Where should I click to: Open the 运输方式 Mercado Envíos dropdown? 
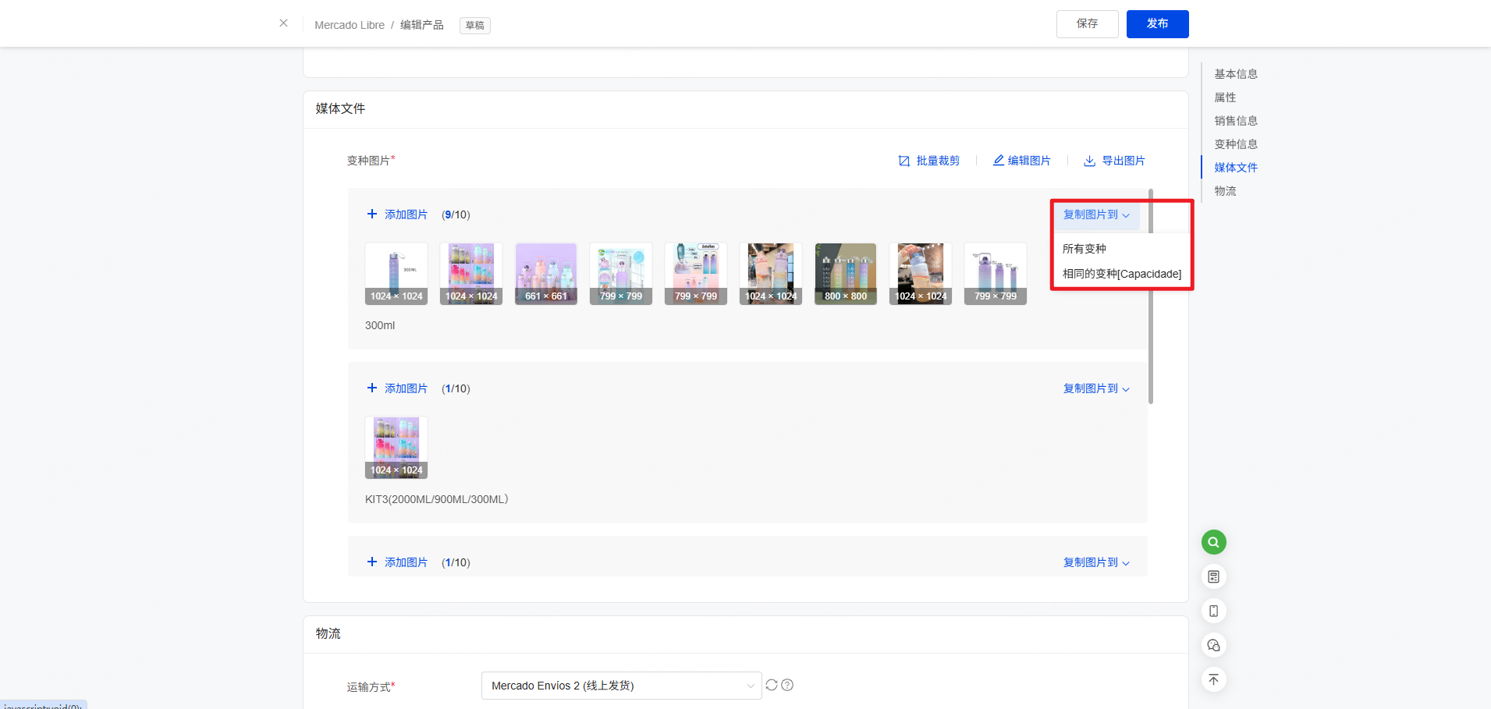(x=621, y=686)
